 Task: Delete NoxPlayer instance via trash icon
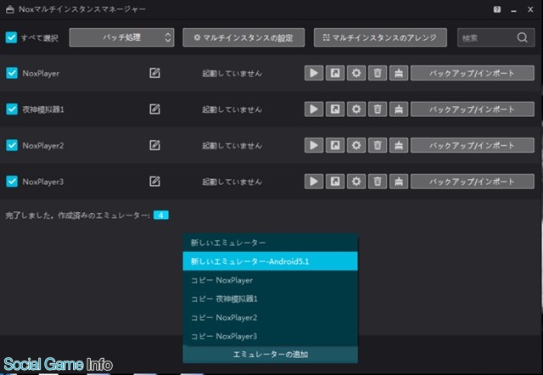pyautogui.click(x=378, y=73)
